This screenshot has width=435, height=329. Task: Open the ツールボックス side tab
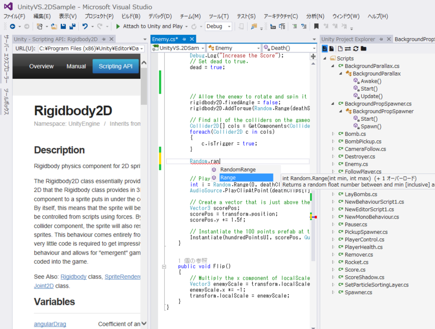click(6, 102)
